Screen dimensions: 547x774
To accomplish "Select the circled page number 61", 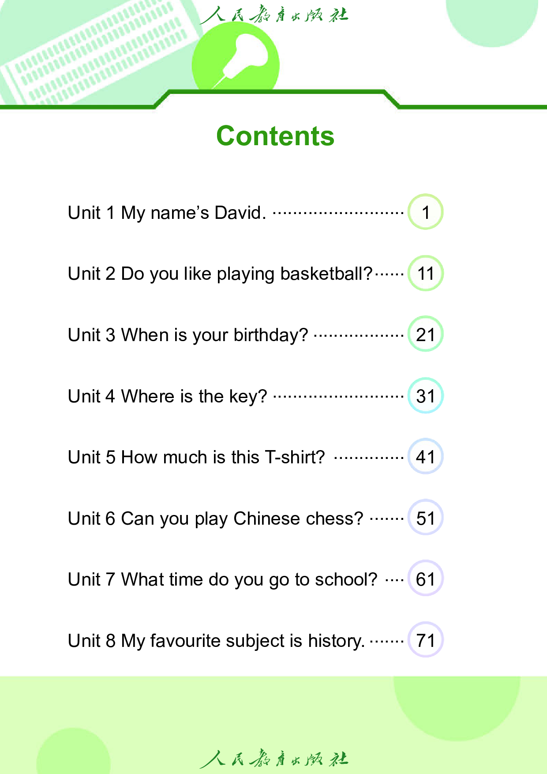I will tap(425, 579).
